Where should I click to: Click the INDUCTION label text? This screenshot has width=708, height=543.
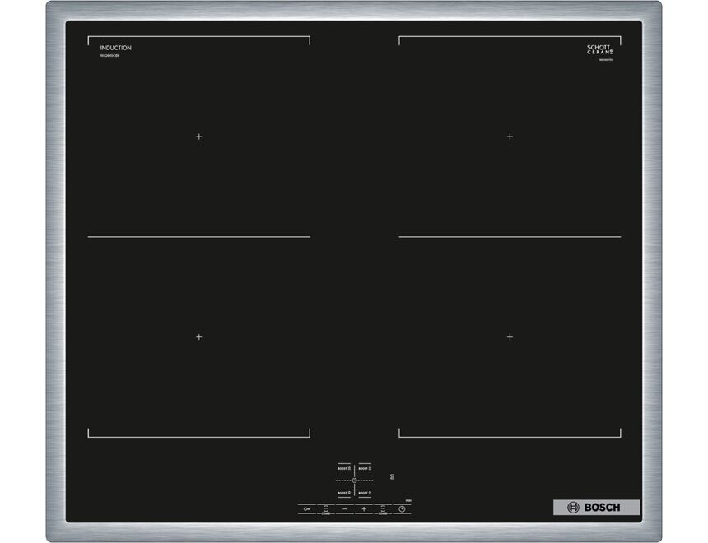click(115, 48)
